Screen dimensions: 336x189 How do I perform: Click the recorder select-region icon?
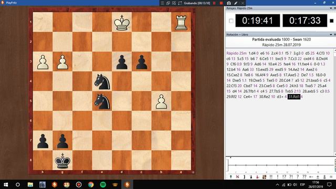tap(180, 3)
